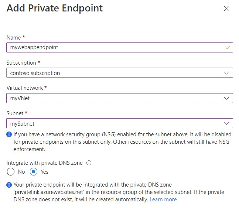Click the Yes label text
Image resolution: width=239 pixels, height=208 pixels.
click(x=44, y=172)
